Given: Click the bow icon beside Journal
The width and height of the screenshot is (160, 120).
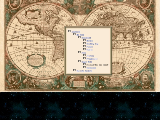Looking at the screenshot, I should click(x=84, y=55).
